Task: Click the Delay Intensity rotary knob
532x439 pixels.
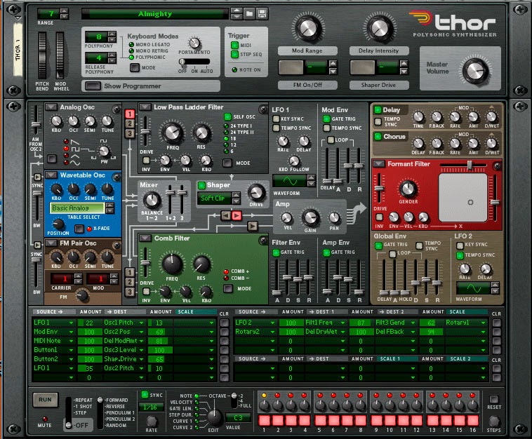Action: coord(380,28)
